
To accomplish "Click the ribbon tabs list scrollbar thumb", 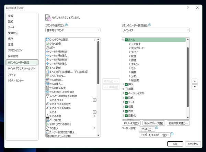I will click(187, 77).
